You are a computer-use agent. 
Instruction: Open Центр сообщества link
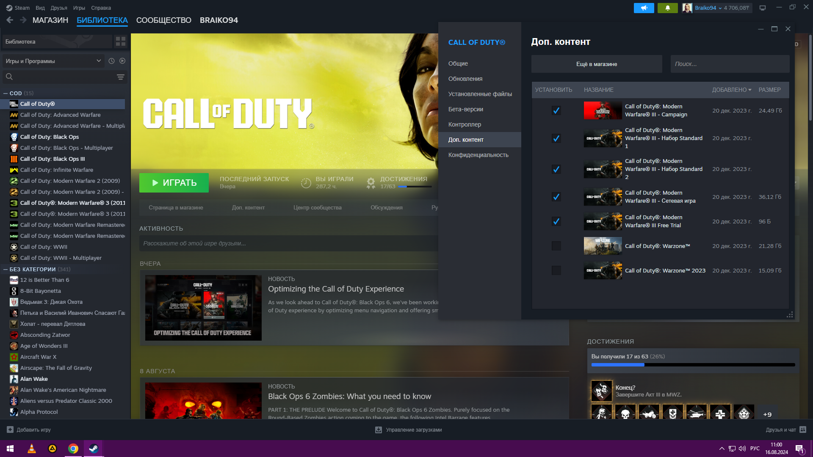tap(318, 207)
